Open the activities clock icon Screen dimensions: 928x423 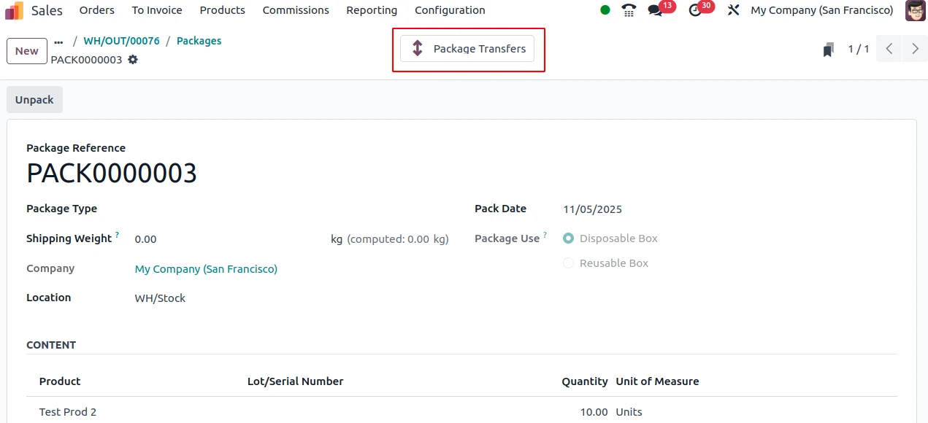click(x=695, y=10)
